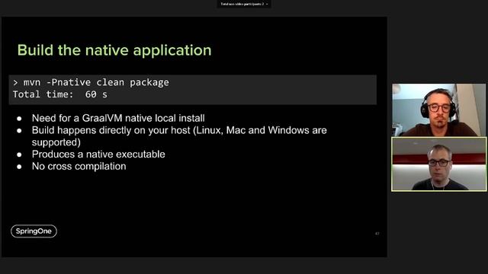The height and width of the screenshot is (274, 488).
Task: Select the video tile of man wearing headphones
Action: coord(438,110)
